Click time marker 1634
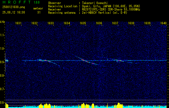This screenshot has height=108, width=169. (x=67, y=23)
